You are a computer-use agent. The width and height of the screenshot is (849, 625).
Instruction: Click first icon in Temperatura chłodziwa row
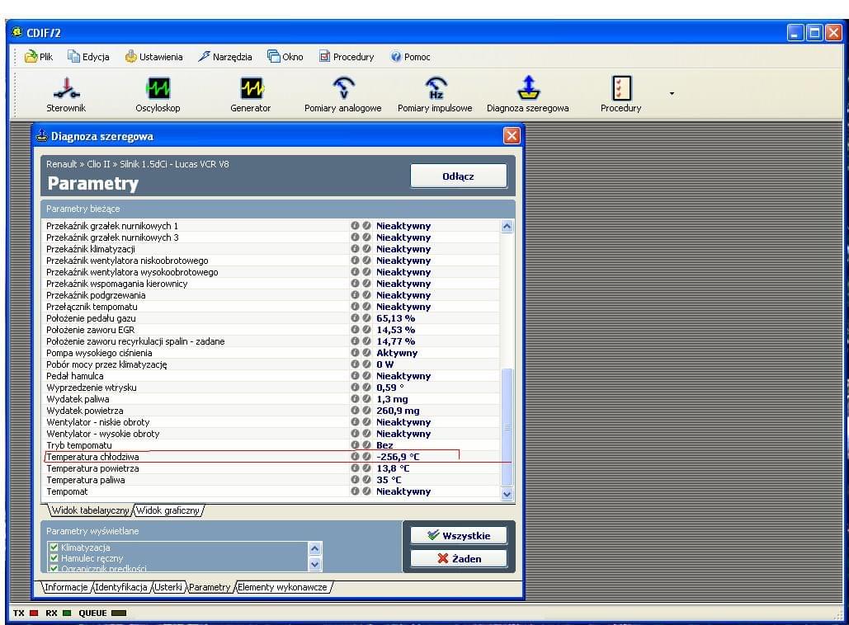tap(355, 457)
